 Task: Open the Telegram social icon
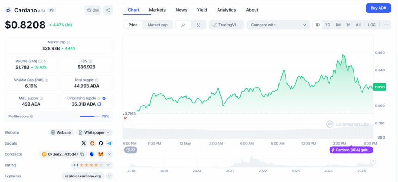click(109, 143)
